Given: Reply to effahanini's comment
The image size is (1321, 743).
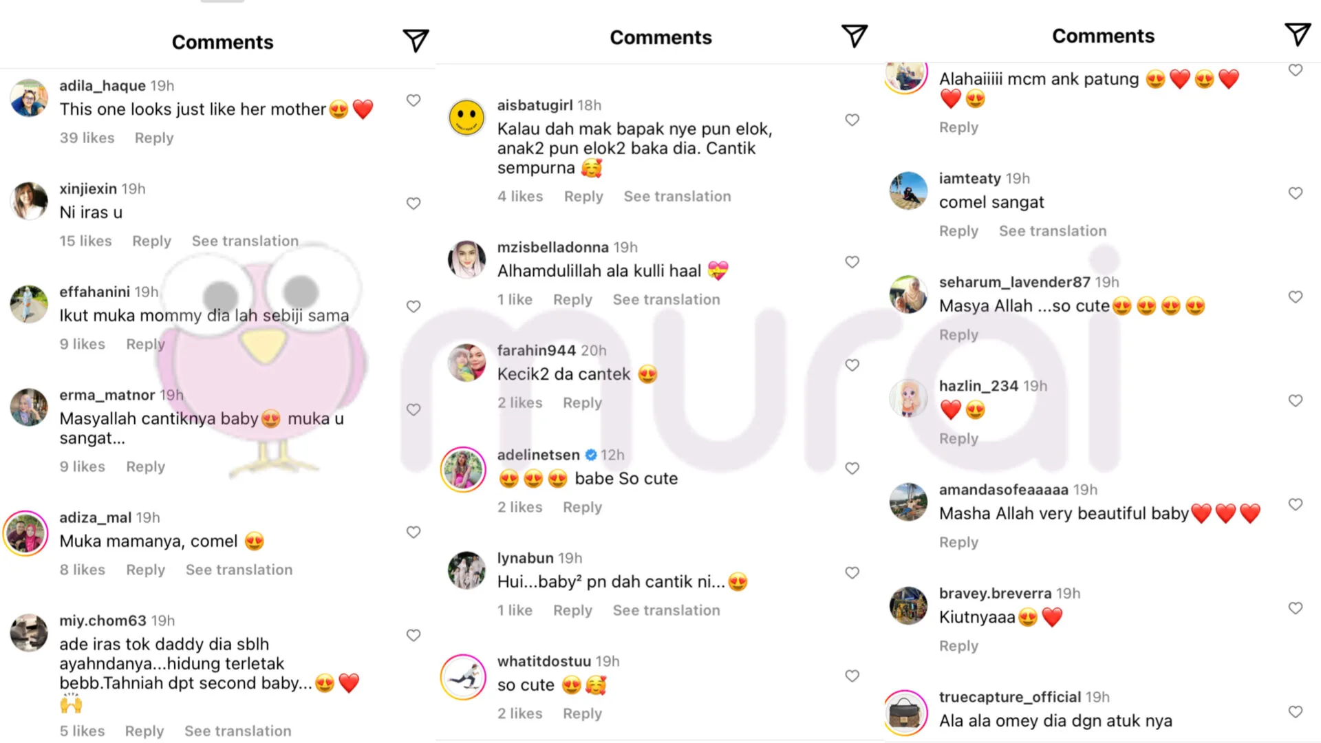Looking at the screenshot, I should click(x=145, y=344).
